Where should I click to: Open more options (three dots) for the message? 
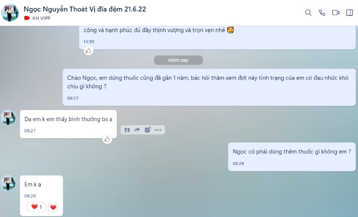click(158, 130)
